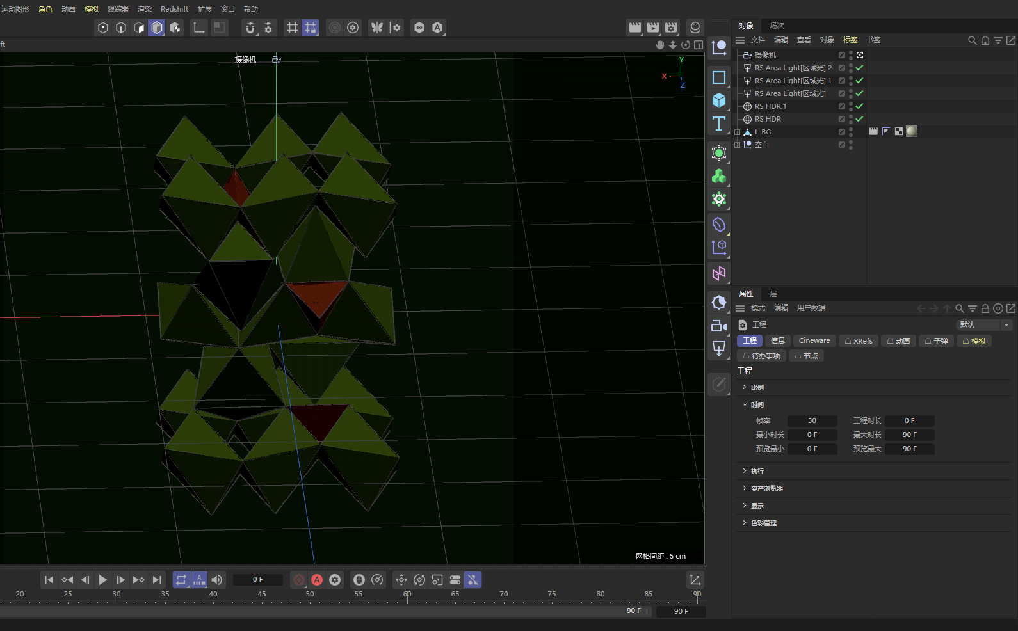Open the subdivision generator icon with green dot
Viewport: 1018px width, 631px height.
point(719,153)
